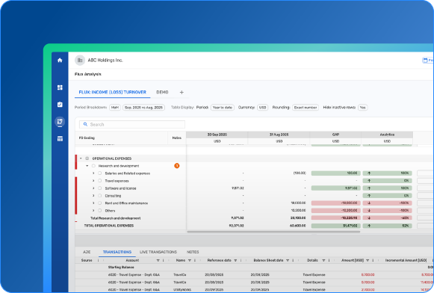Select the highlighted flux analysis sidebar icon
The height and width of the screenshot is (293, 434).
[x=60, y=122]
